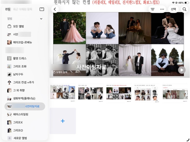This screenshot has height=142, width=190.
Task: Click the 그리프X album thumbnail icon
Action: [x=9, y=122]
